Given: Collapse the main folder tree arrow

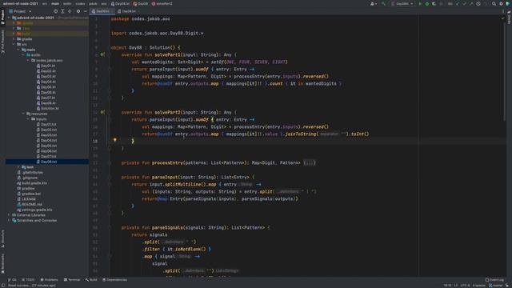Looking at the screenshot, I should pos(18,50).
